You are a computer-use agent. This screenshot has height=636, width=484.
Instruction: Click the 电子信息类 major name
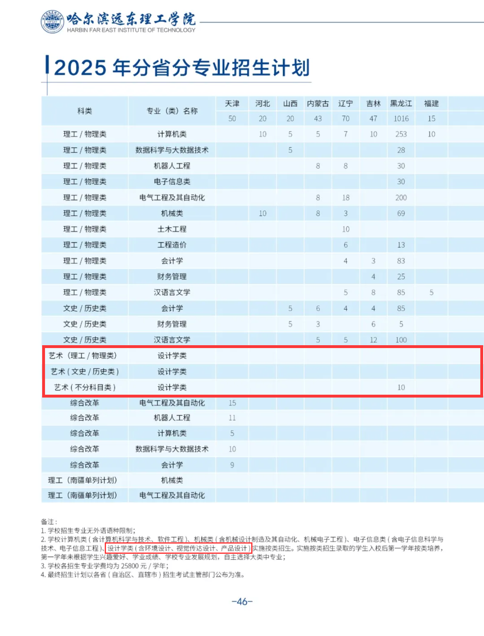[172, 182]
